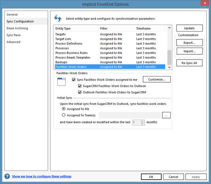The height and width of the screenshot is (184, 211).
Task: Click the entity list vertical scrollbar thumb
Action: tap(170, 57)
